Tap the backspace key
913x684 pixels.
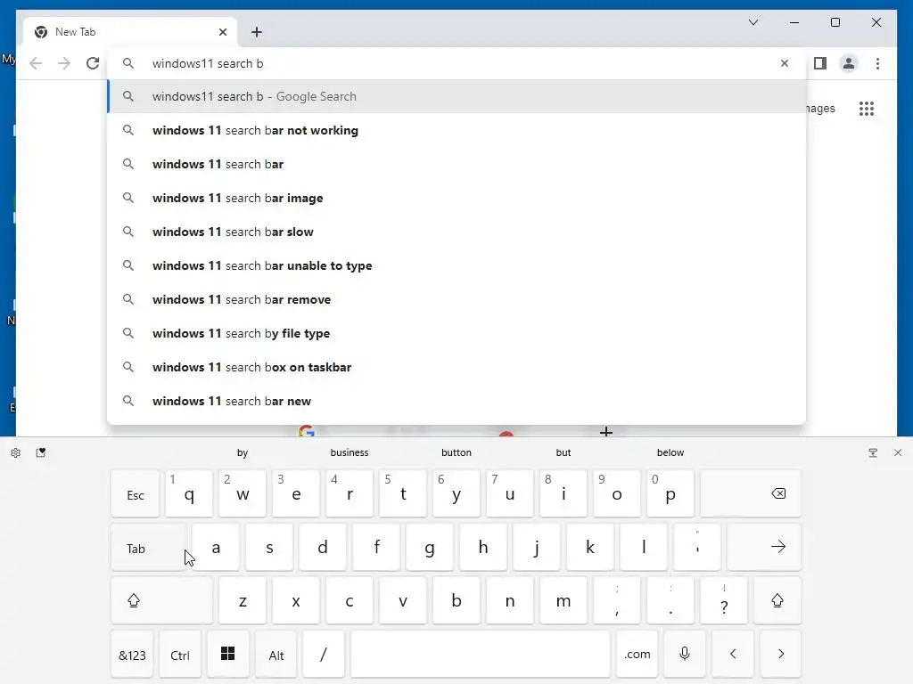(751, 493)
